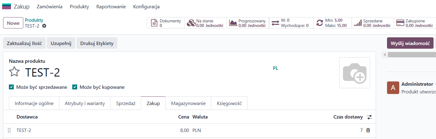The height and width of the screenshot is (139, 436).
Task: Go back via the Produkty breadcrumb link
Action: point(34,20)
